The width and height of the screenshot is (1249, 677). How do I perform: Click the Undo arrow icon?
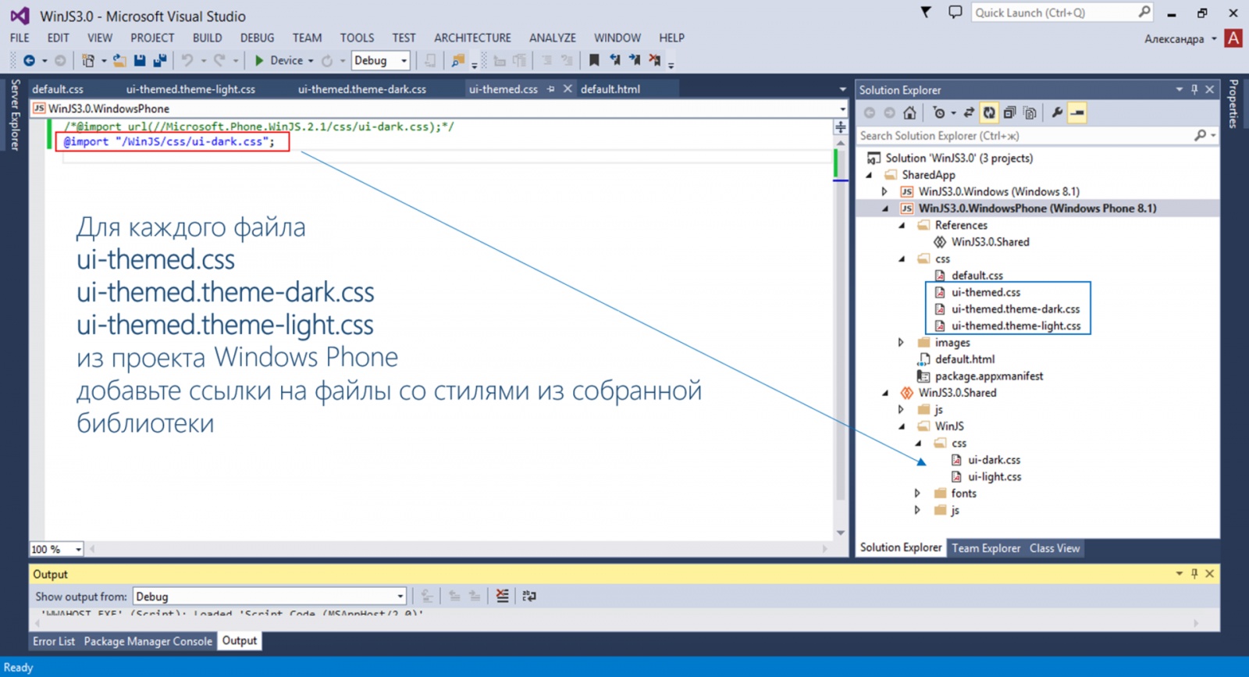[187, 60]
